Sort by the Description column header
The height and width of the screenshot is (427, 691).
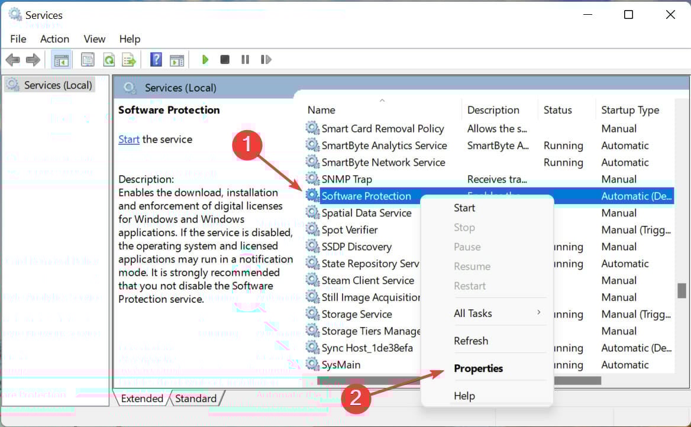point(493,110)
